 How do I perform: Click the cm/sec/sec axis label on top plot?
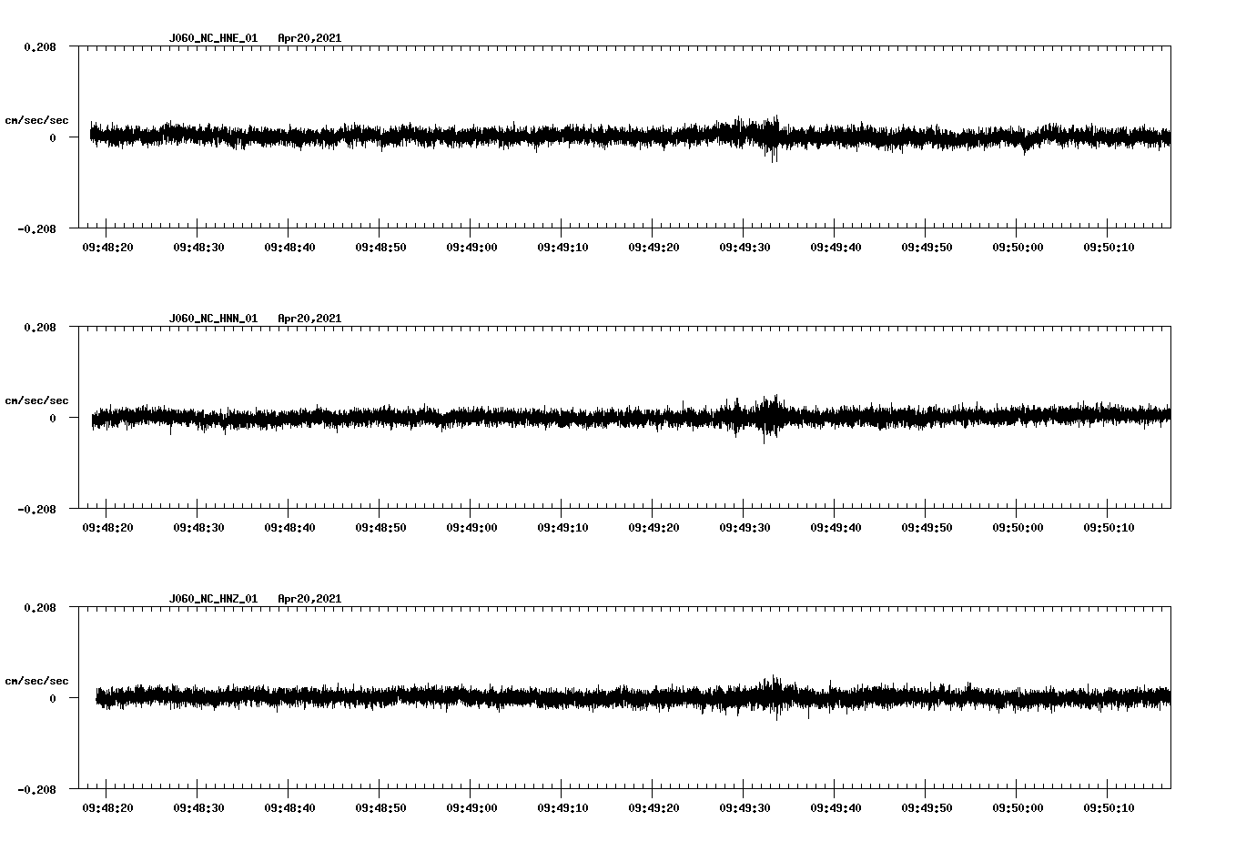click(x=36, y=118)
